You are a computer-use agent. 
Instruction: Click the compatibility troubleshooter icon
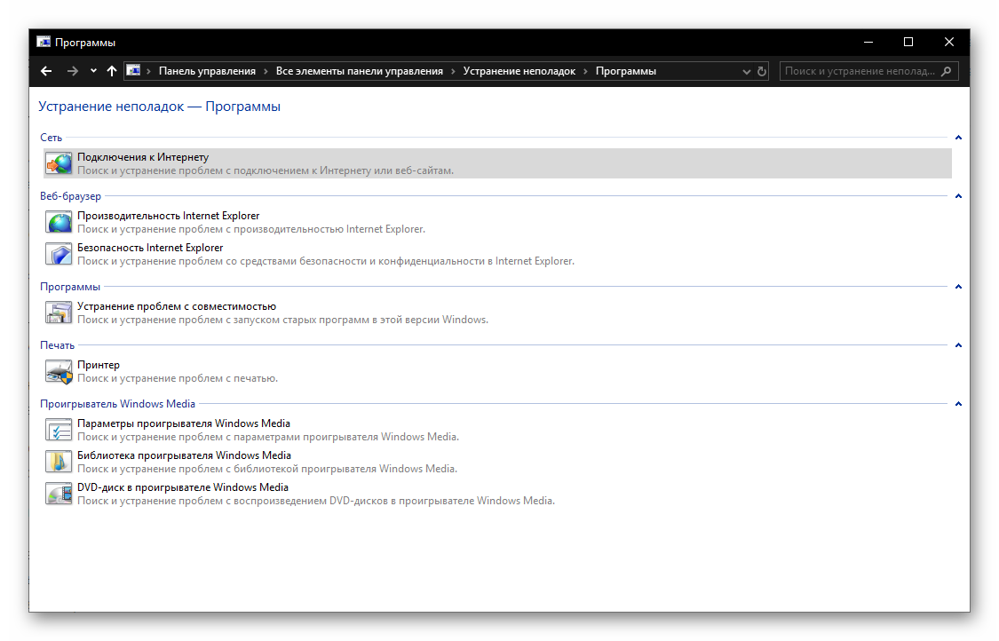pyautogui.click(x=59, y=313)
